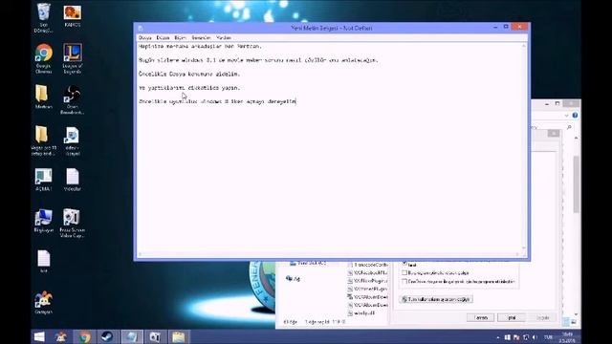The height and width of the screenshot is (344, 612).
Task: Click Notepad vertical scrollbar up arrow
Action: pyautogui.click(x=524, y=46)
